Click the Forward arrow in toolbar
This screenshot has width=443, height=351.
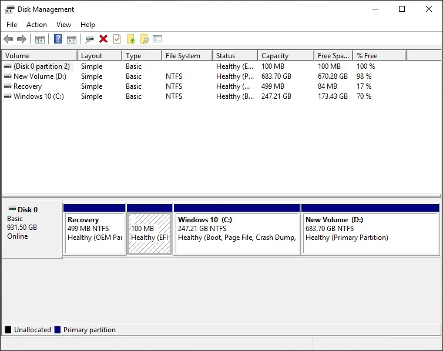point(22,39)
